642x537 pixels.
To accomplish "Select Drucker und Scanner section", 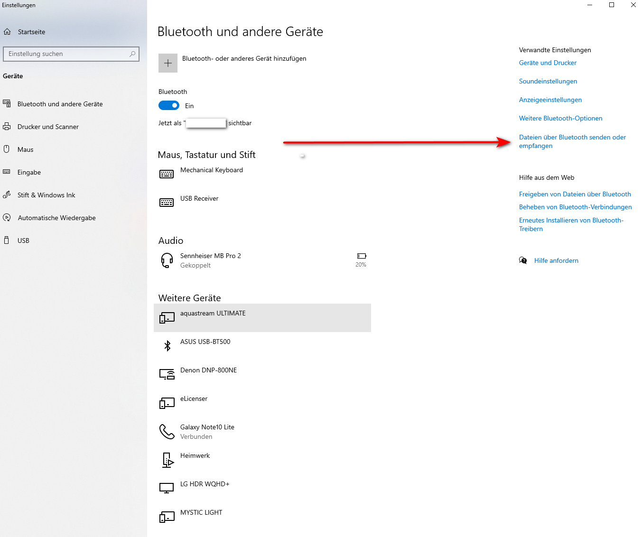I will 48,127.
